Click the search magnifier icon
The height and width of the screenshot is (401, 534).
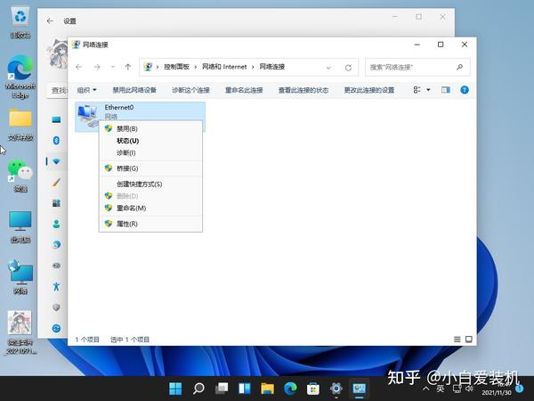point(459,67)
